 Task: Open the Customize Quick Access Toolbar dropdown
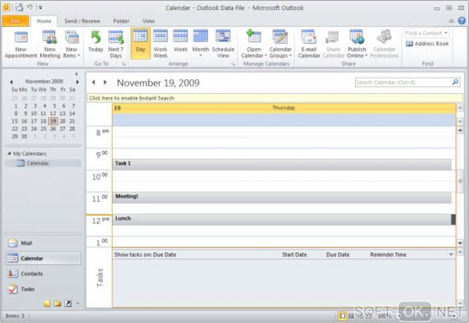tap(40, 7)
